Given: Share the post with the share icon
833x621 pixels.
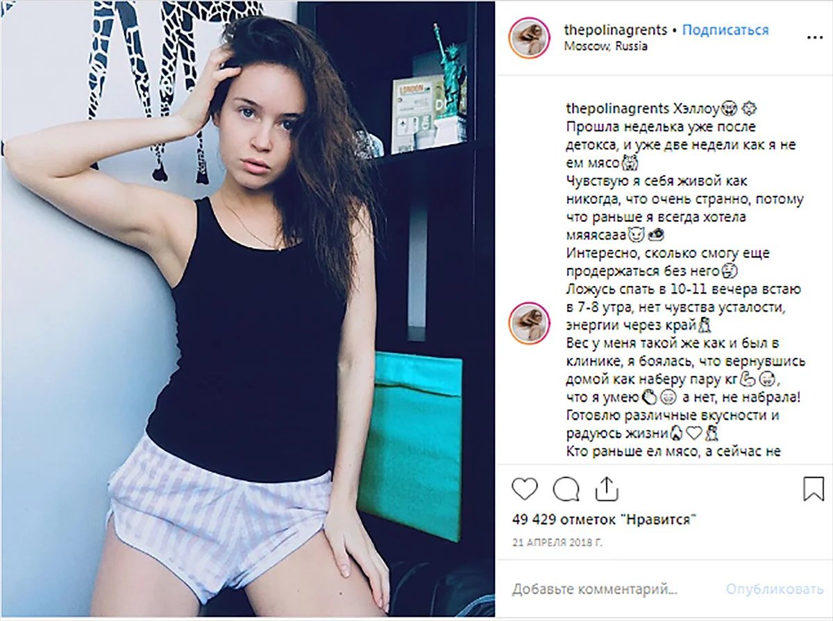Looking at the screenshot, I should tap(607, 488).
